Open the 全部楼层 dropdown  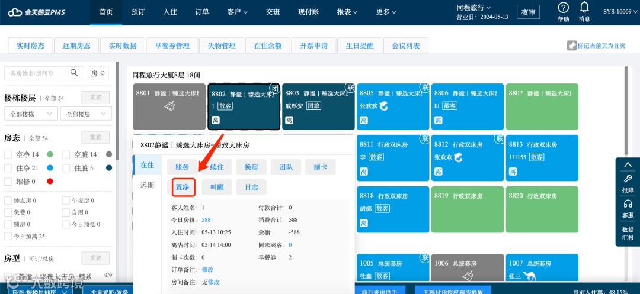tap(86, 114)
